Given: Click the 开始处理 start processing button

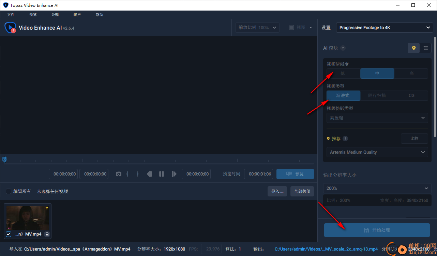Looking at the screenshot, I should (377, 230).
